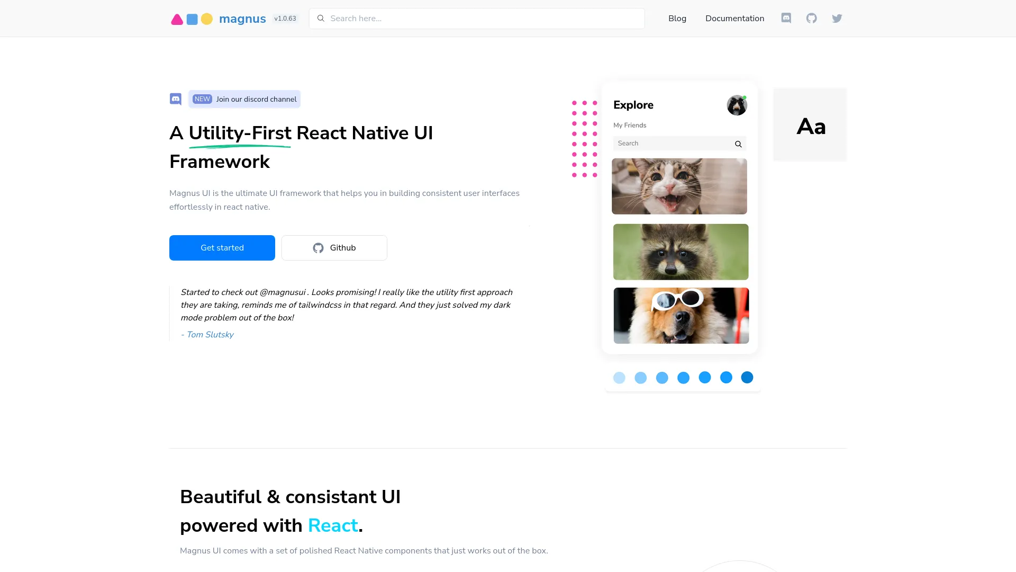This screenshot has height=572, width=1016.
Task: Open the cat photo thumbnail
Action: tap(679, 186)
